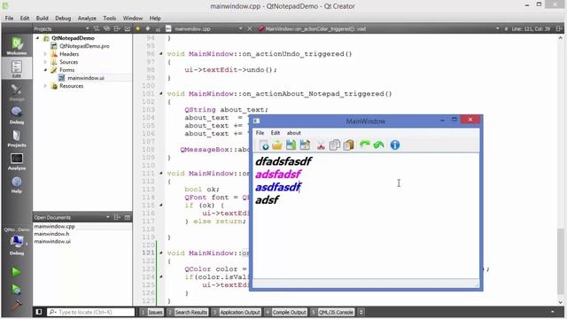Build project with the hammer icon
The image size is (567, 319).
pyautogui.click(x=16, y=305)
